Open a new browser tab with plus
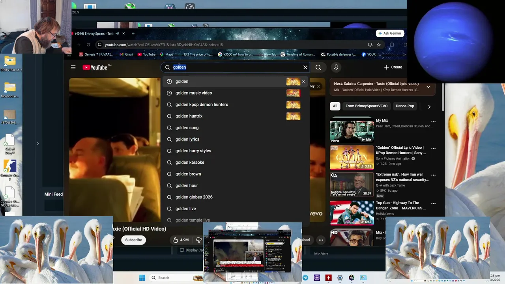 click(x=133, y=34)
